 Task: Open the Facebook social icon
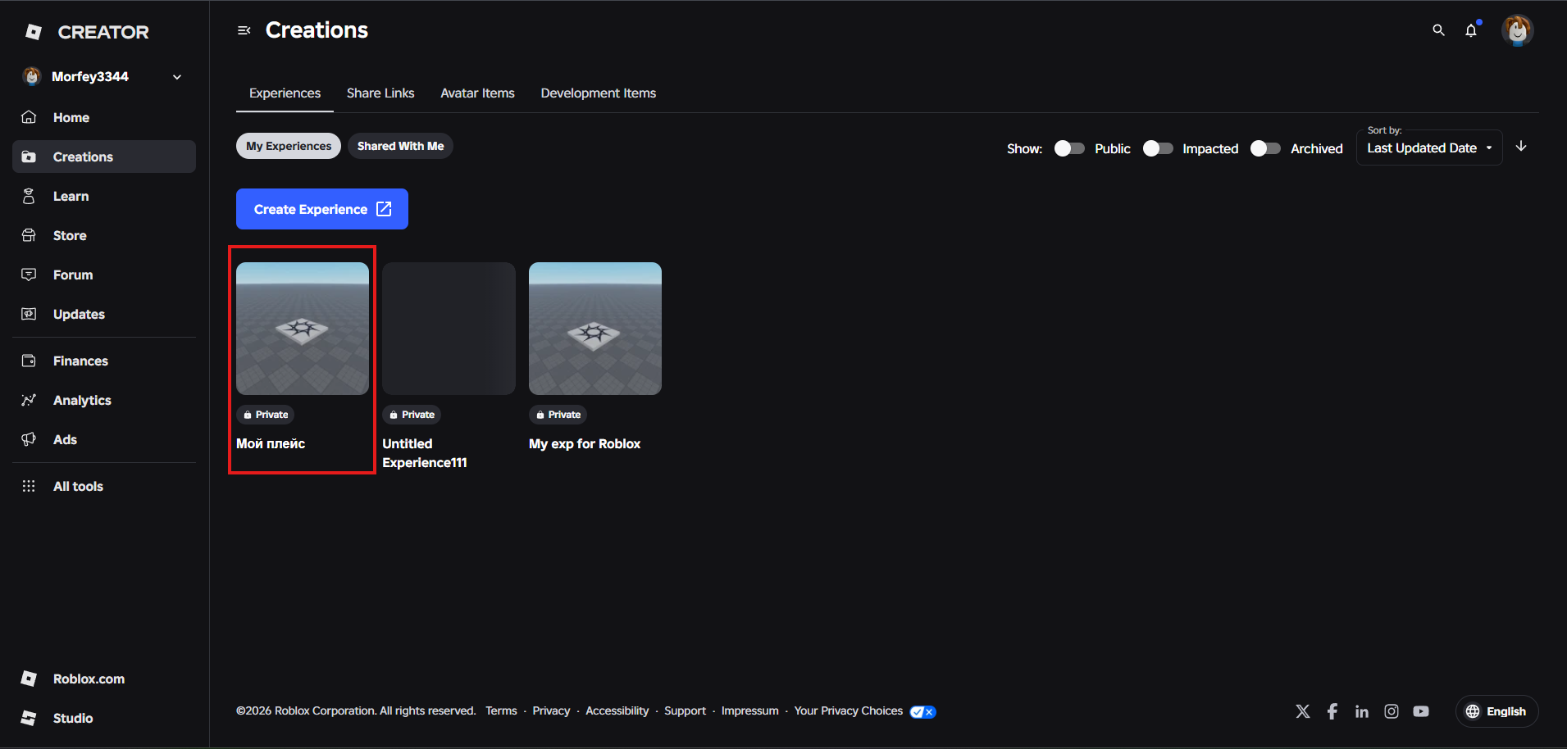point(1332,711)
